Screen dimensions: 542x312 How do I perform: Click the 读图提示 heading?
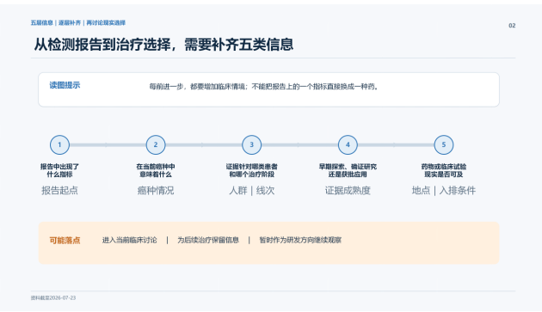(x=65, y=85)
